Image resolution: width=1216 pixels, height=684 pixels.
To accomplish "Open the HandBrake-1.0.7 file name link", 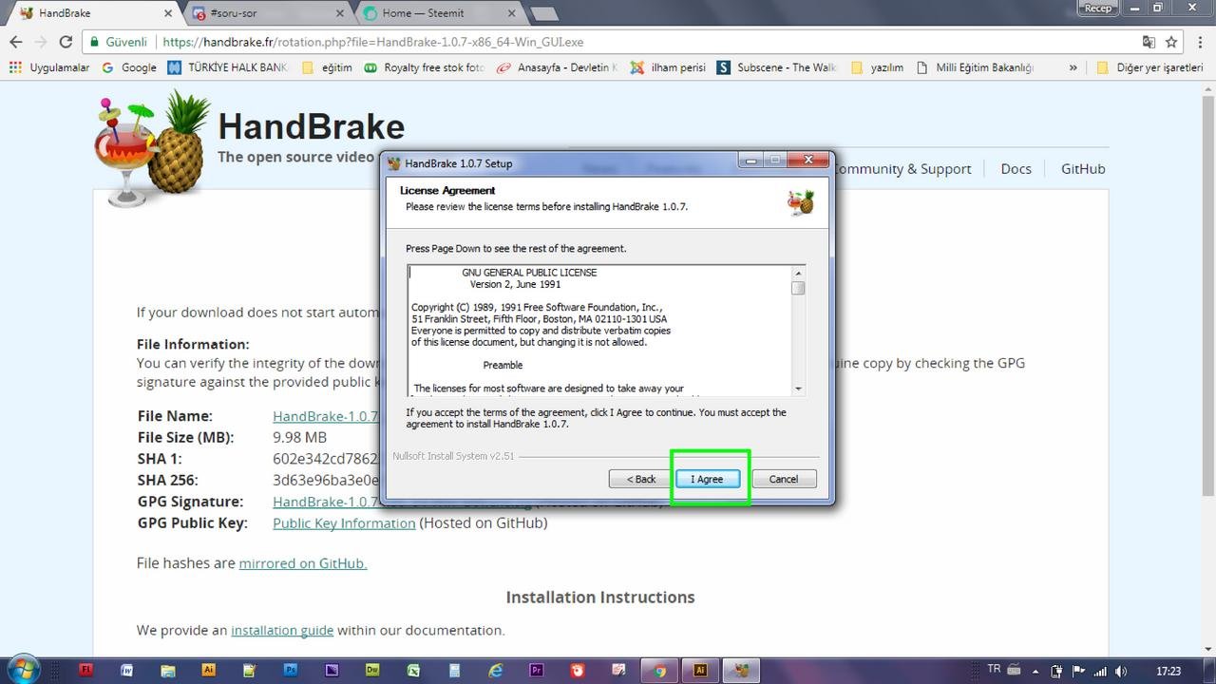I will (x=326, y=416).
